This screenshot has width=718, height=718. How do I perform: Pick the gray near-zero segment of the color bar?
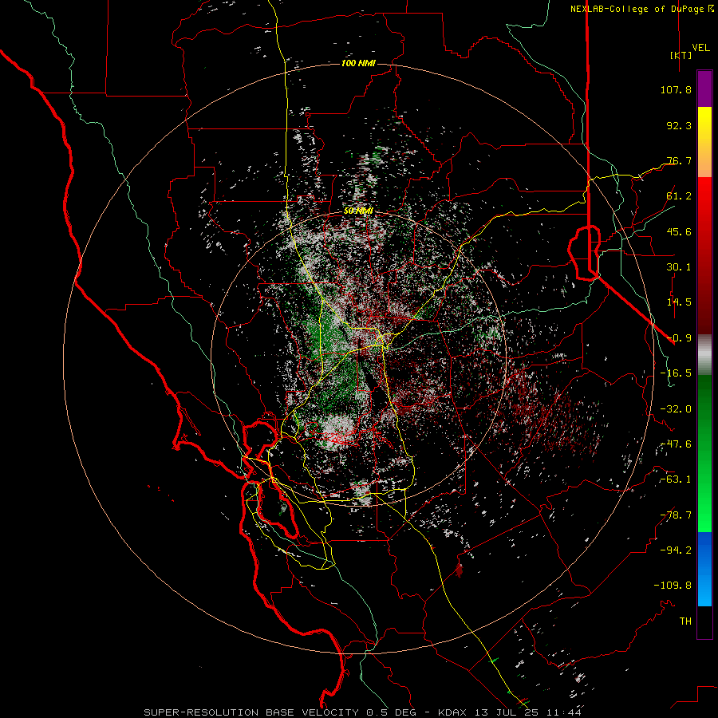704,355
